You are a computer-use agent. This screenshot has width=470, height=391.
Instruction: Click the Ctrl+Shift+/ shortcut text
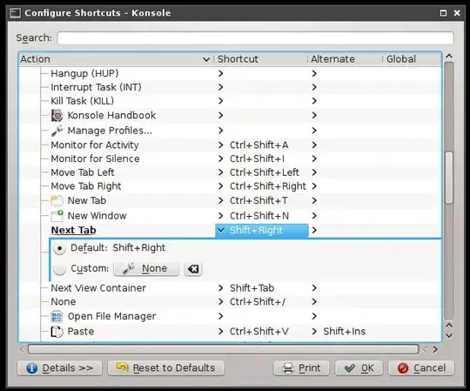pos(258,301)
